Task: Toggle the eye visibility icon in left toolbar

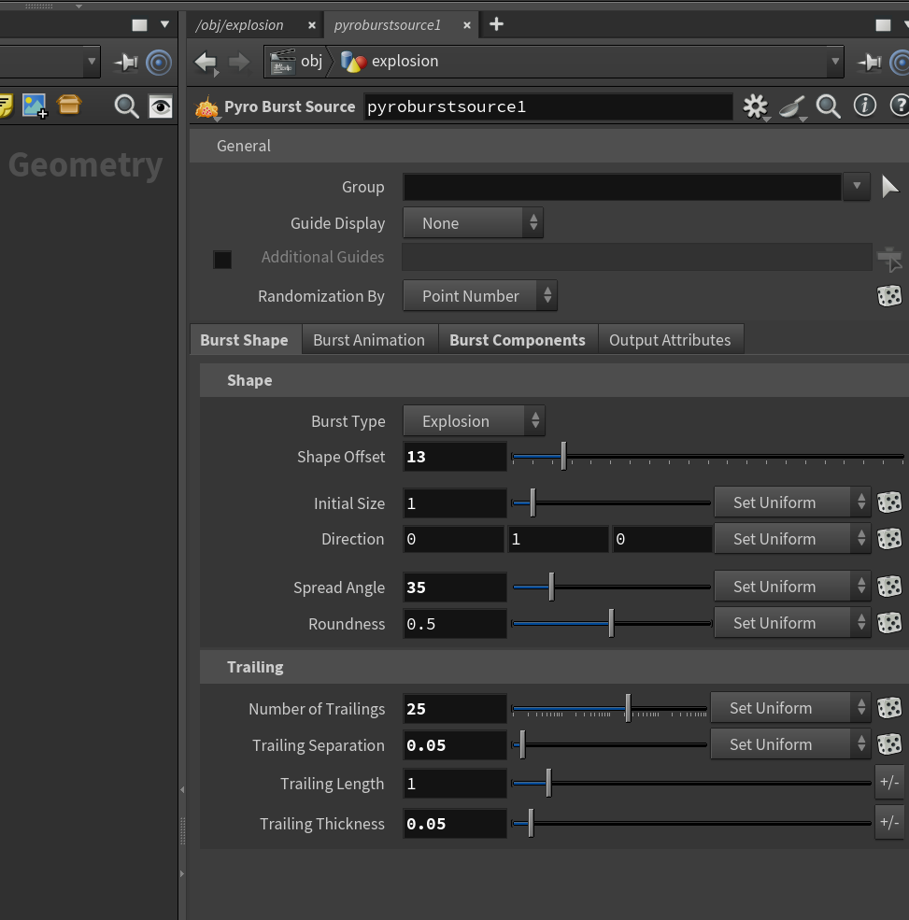Action: 160,106
